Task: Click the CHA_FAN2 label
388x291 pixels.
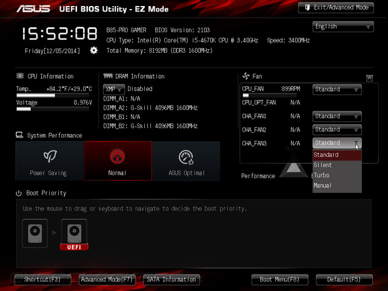Action: coord(254,130)
